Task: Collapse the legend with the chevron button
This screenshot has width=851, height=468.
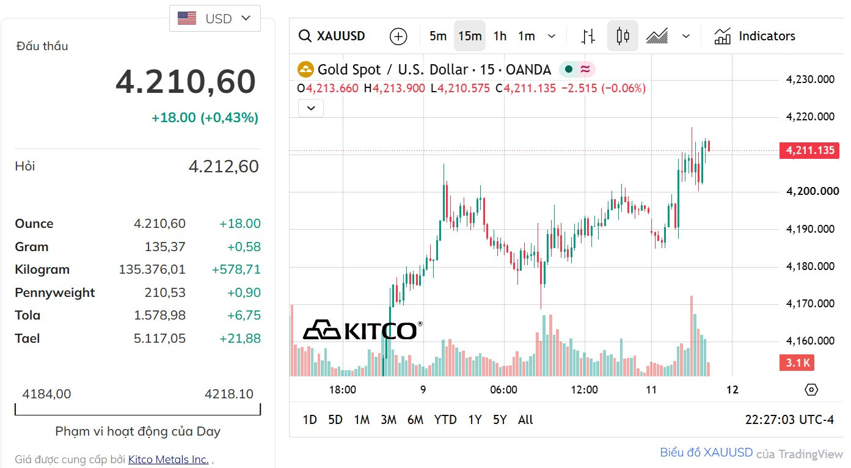Action: (311, 108)
